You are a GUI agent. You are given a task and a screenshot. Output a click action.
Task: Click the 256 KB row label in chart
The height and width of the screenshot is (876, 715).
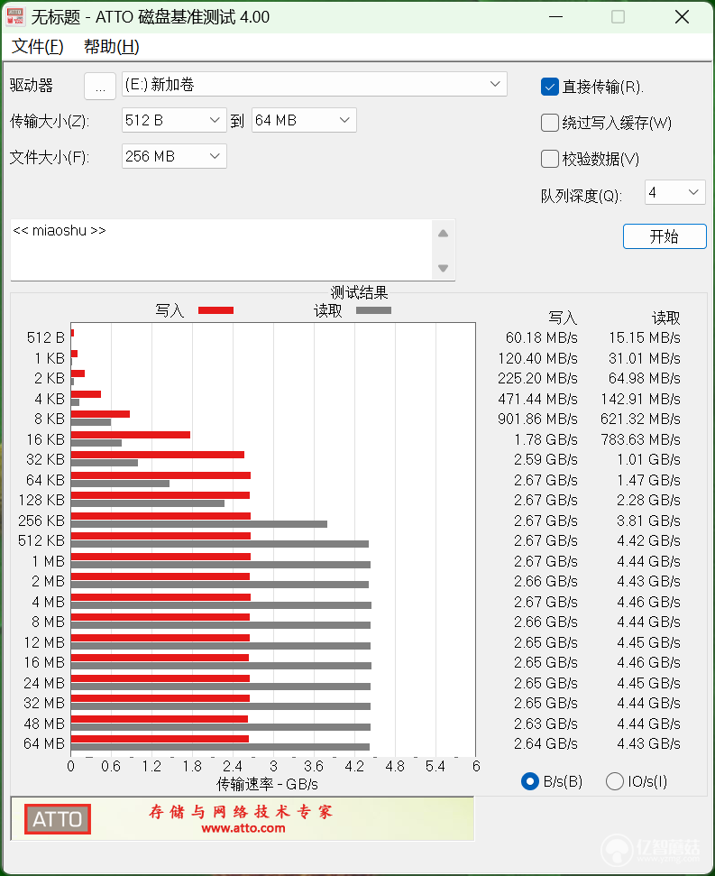[41, 521]
